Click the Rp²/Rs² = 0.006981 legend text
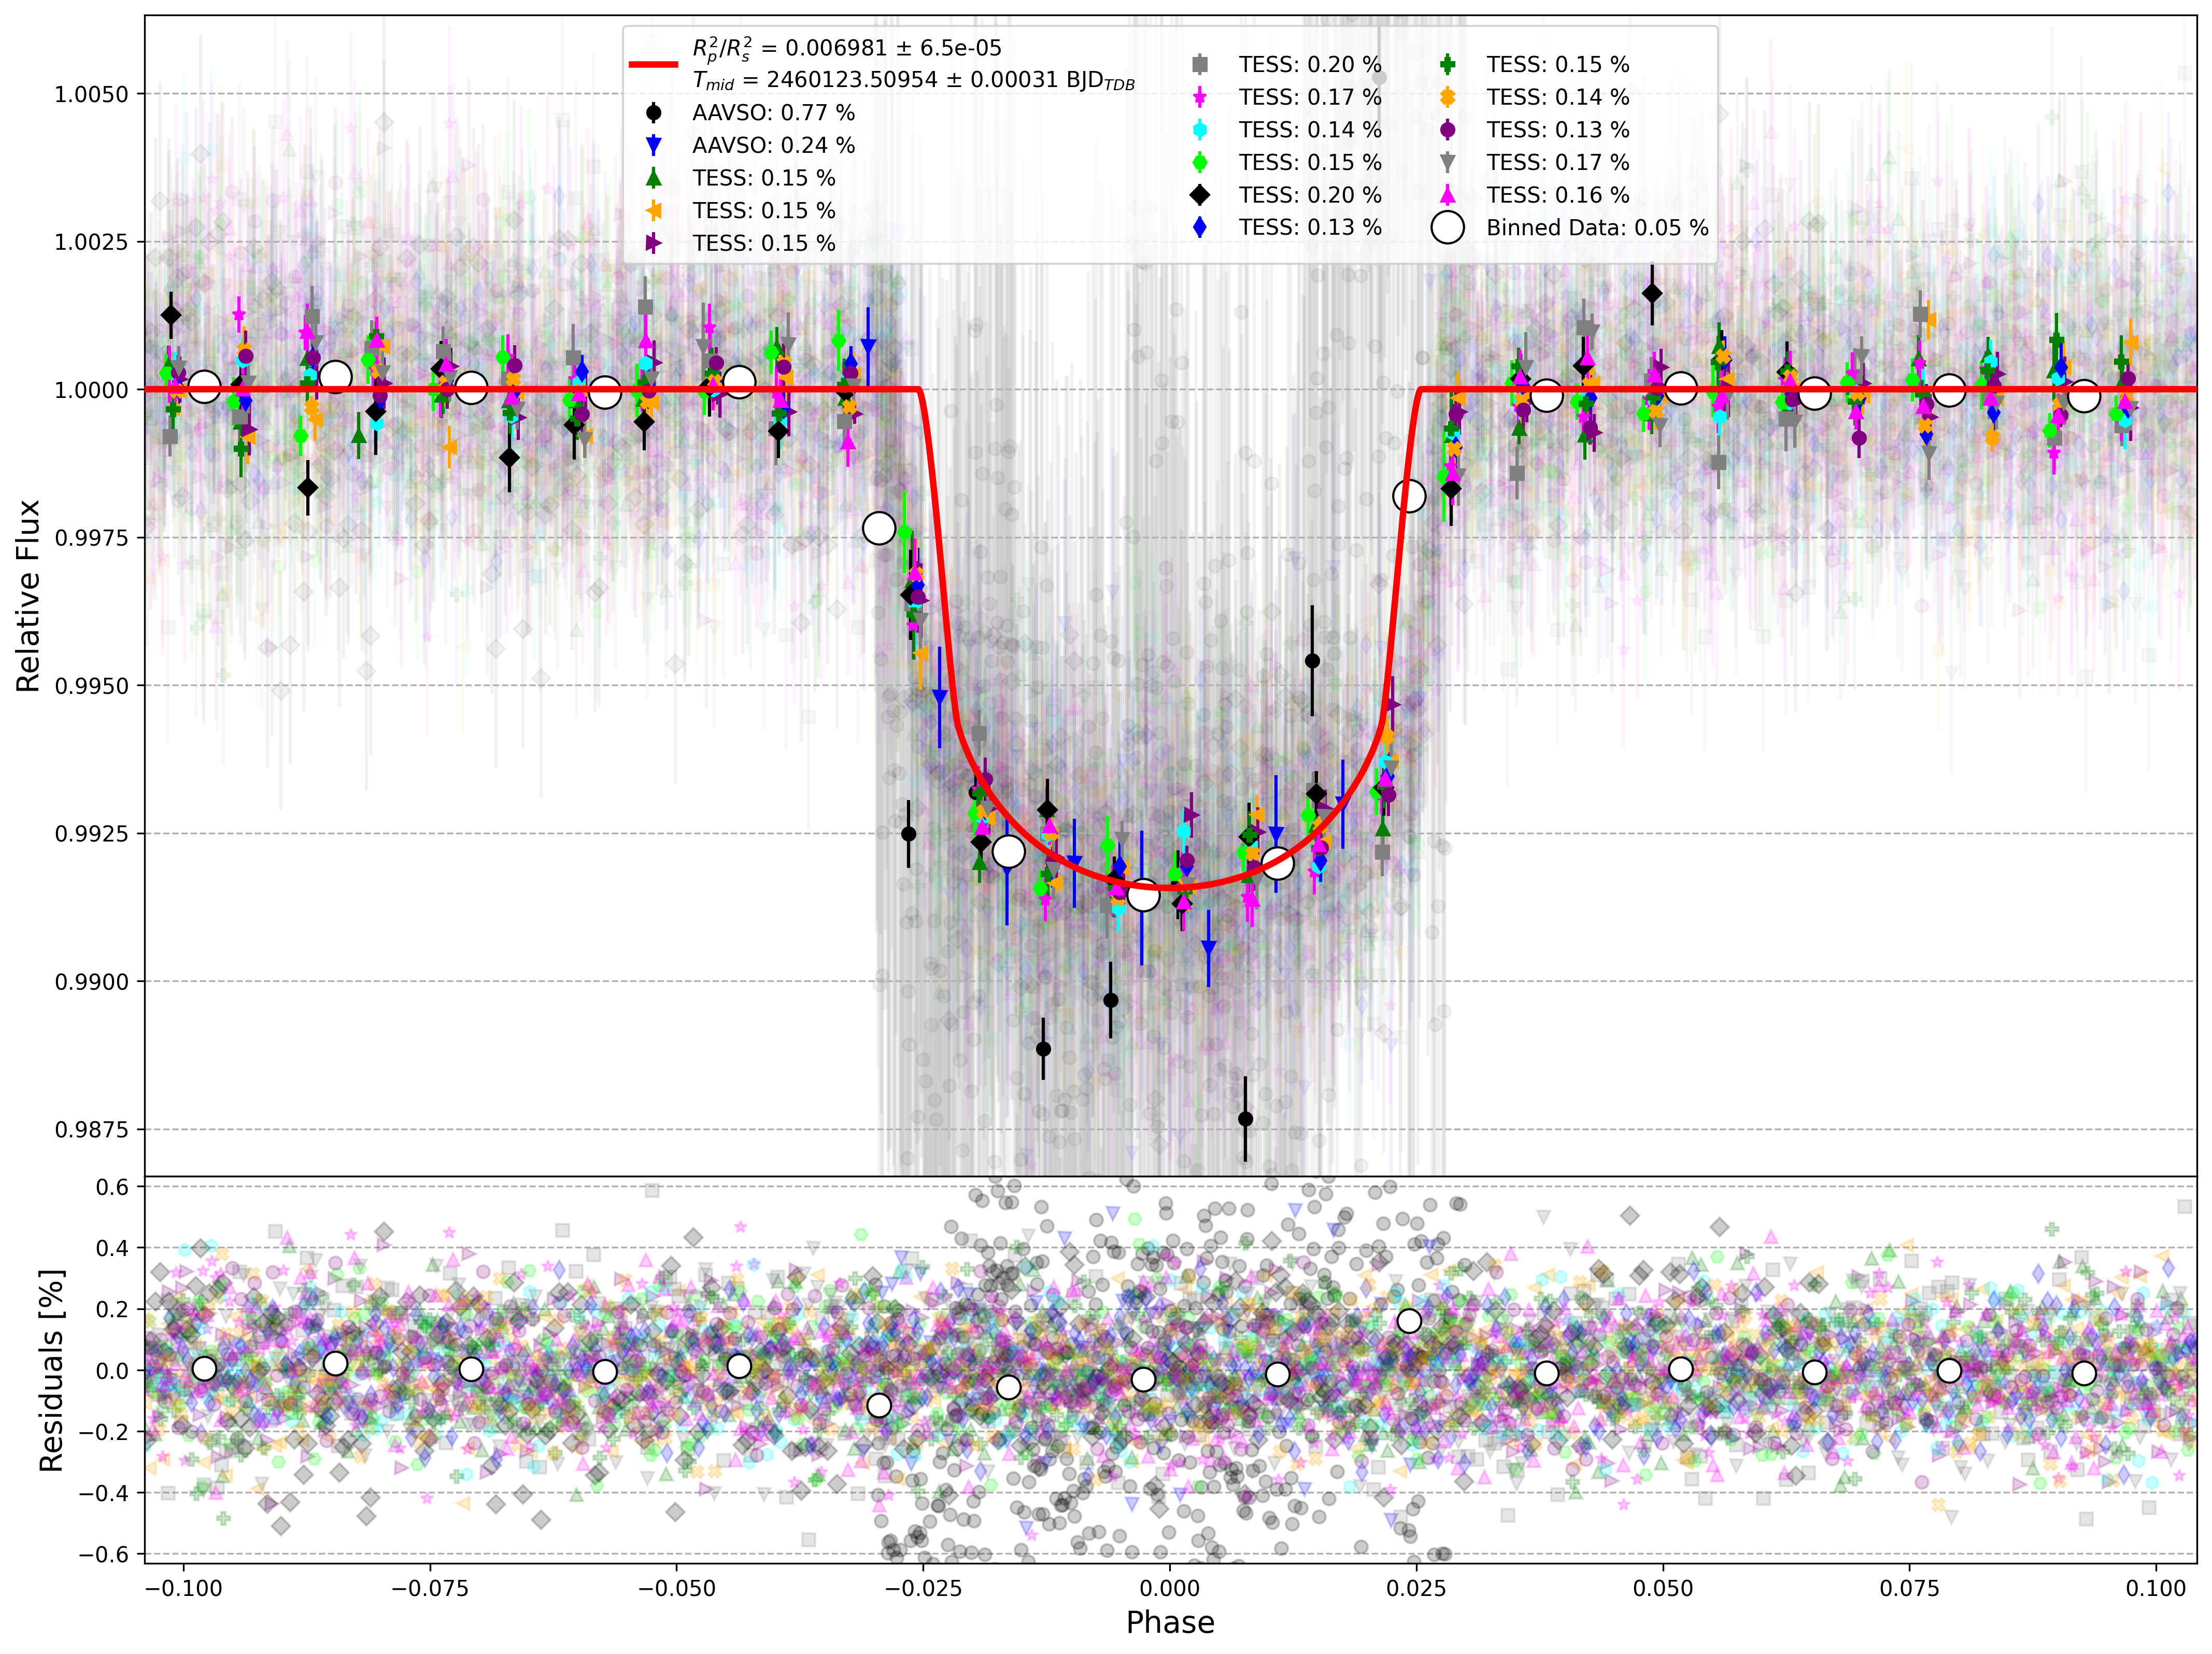The height and width of the screenshot is (1654, 2212). point(847,49)
